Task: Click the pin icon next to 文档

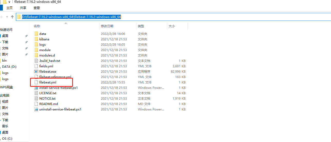Action: pos(26,48)
